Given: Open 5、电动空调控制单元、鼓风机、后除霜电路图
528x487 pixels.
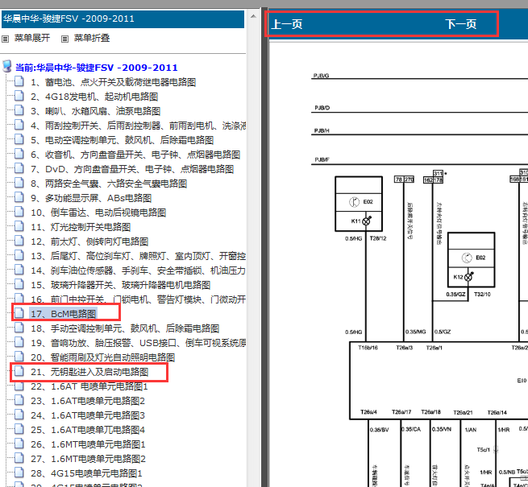Looking at the screenshot, I should [122, 140].
